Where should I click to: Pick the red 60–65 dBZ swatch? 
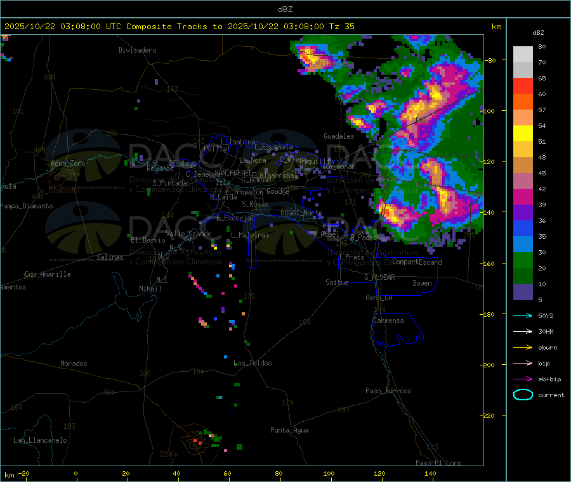point(523,86)
